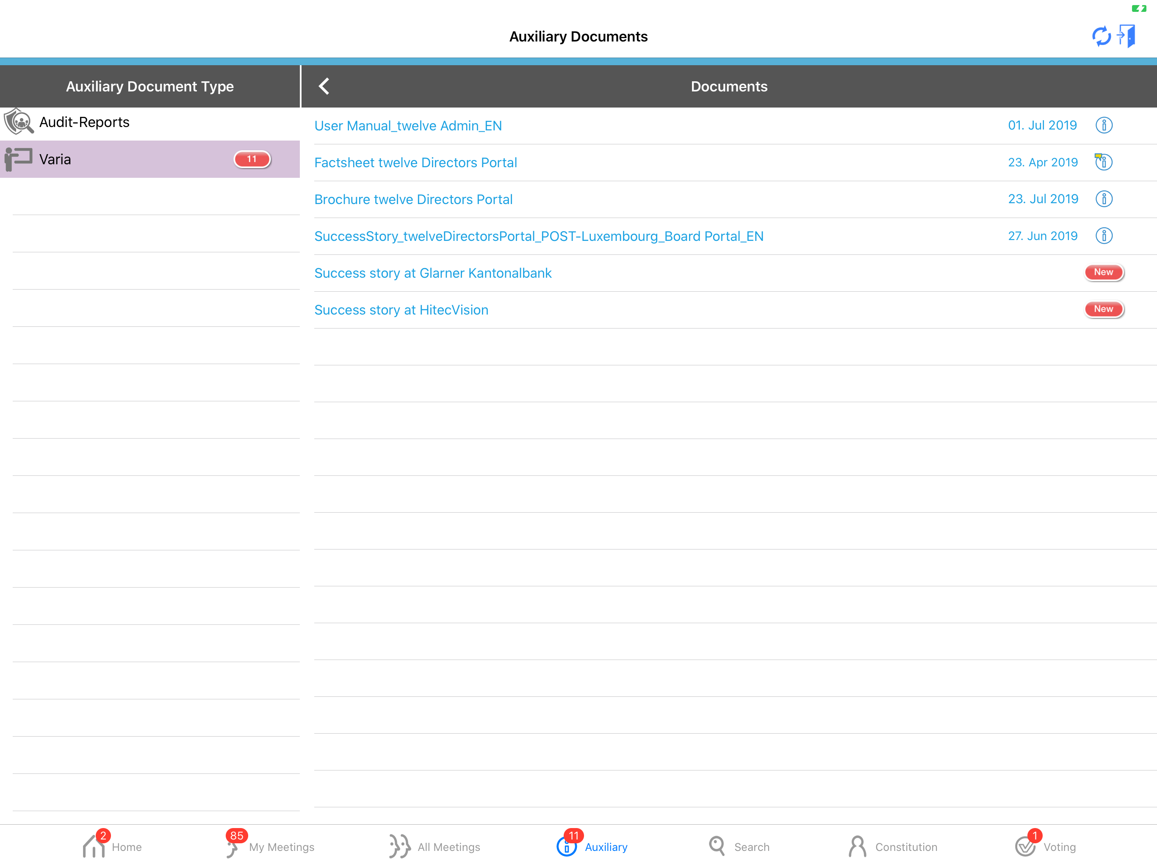Tap the Search magnifier icon
The height and width of the screenshot is (867, 1157).
click(x=717, y=846)
